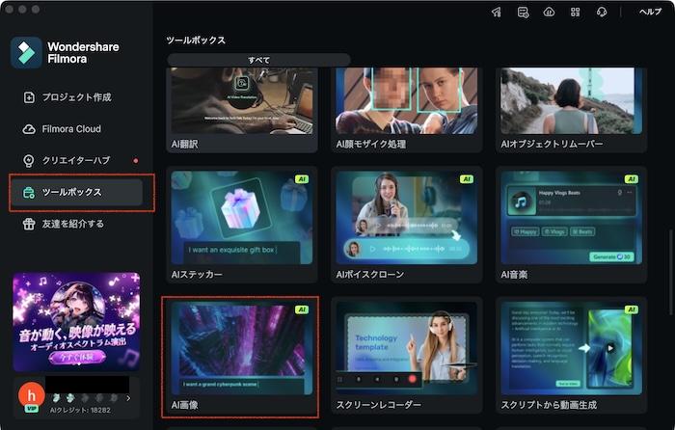Open the grid apps icon
This screenshot has height=430, width=675.
tap(575, 13)
